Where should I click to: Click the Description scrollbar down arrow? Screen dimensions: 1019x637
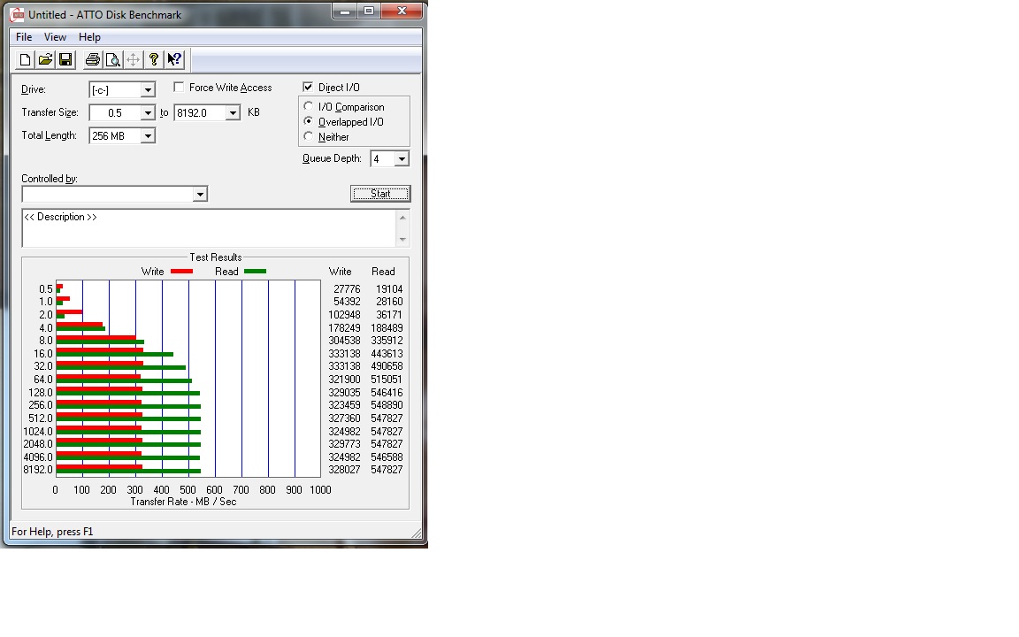(403, 239)
